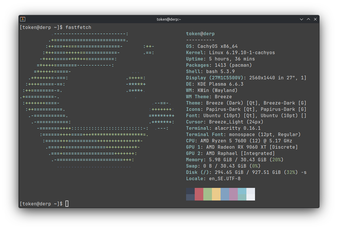Click the WM Theme: Breeze line
The image size is (338, 230).
pyautogui.click(x=209, y=97)
